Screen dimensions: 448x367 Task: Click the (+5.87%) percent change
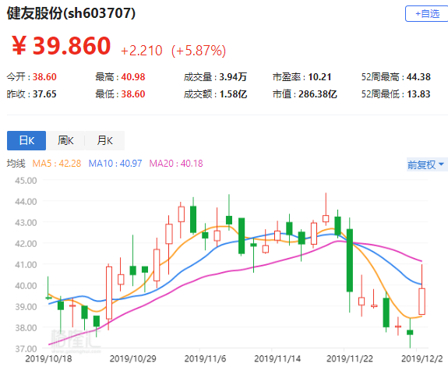pyautogui.click(x=199, y=51)
